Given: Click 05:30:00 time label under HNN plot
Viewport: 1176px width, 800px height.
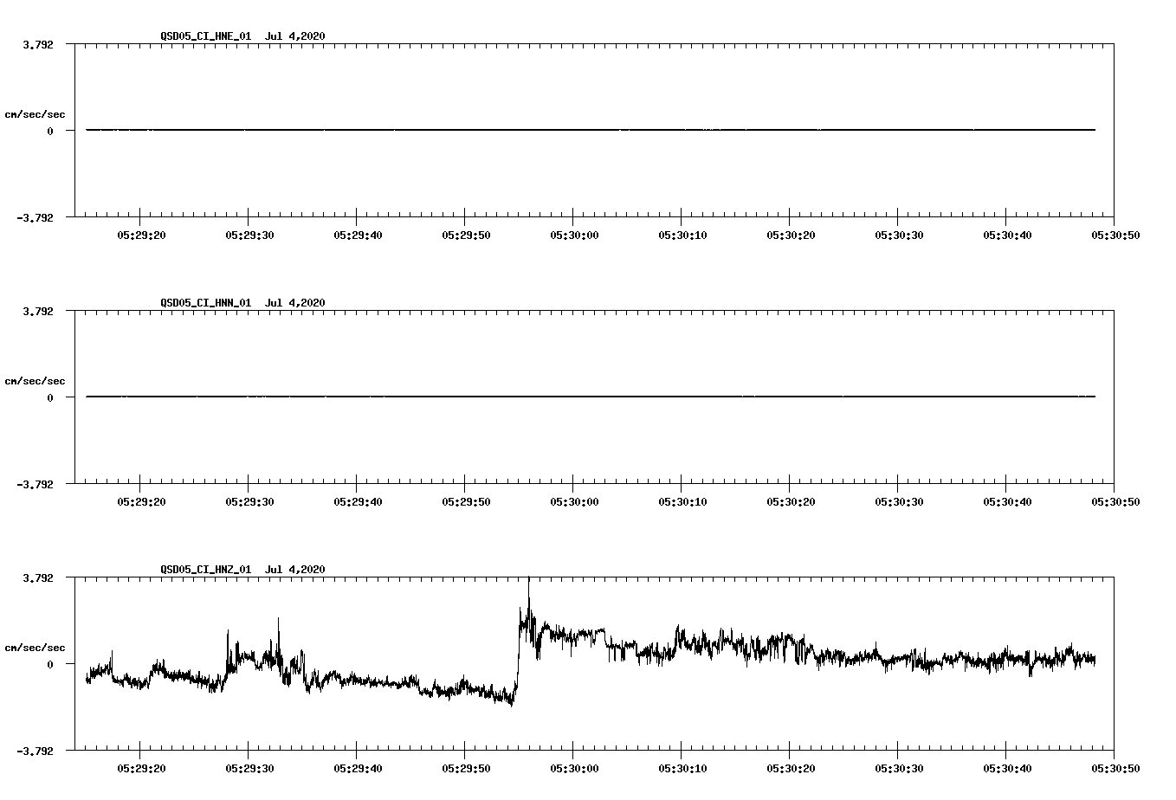Looking at the screenshot, I should (x=575, y=501).
